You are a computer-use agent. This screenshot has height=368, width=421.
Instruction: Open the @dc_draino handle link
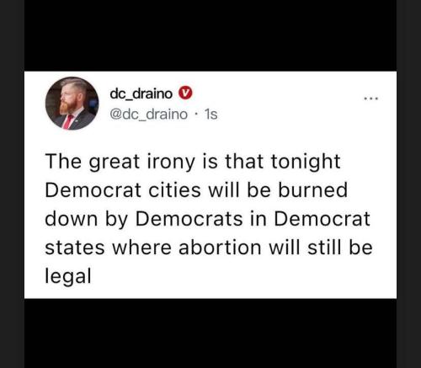click(x=148, y=115)
